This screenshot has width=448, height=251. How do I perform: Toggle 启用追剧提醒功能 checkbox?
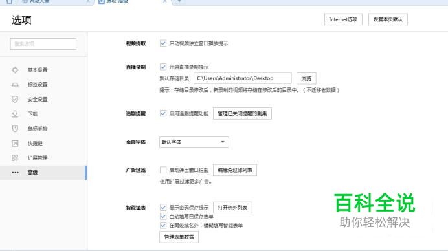[163, 113]
